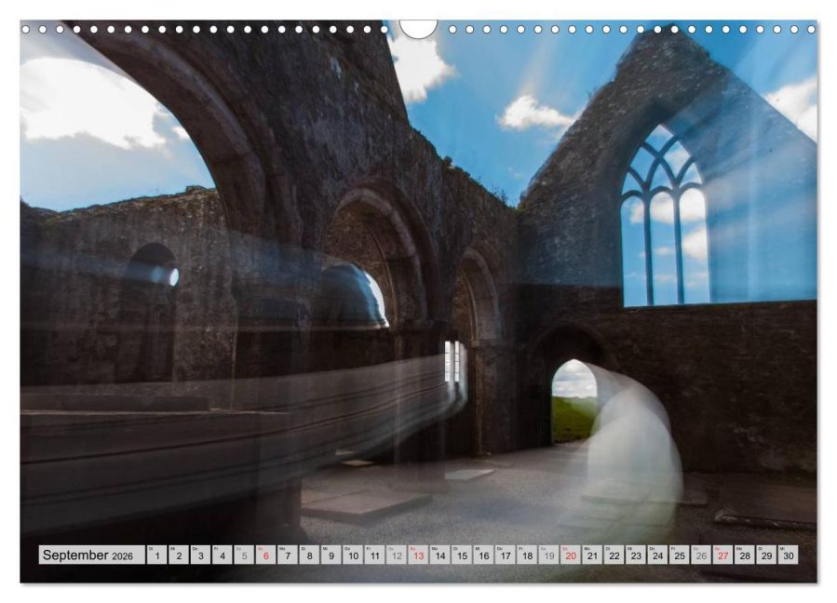Choose day 24 in the calendar strip
The width and height of the screenshot is (837, 603).
click(x=657, y=556)
